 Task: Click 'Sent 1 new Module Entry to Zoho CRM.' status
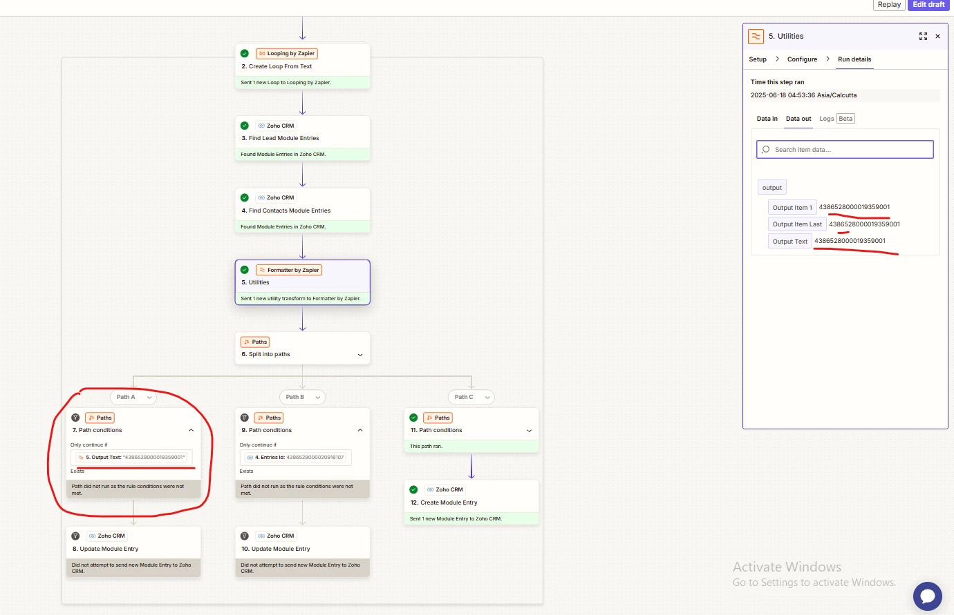point(456,518)
